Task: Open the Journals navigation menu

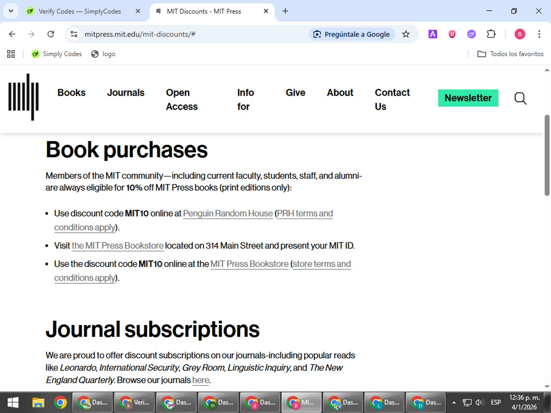Action: (x=126, y=93)
